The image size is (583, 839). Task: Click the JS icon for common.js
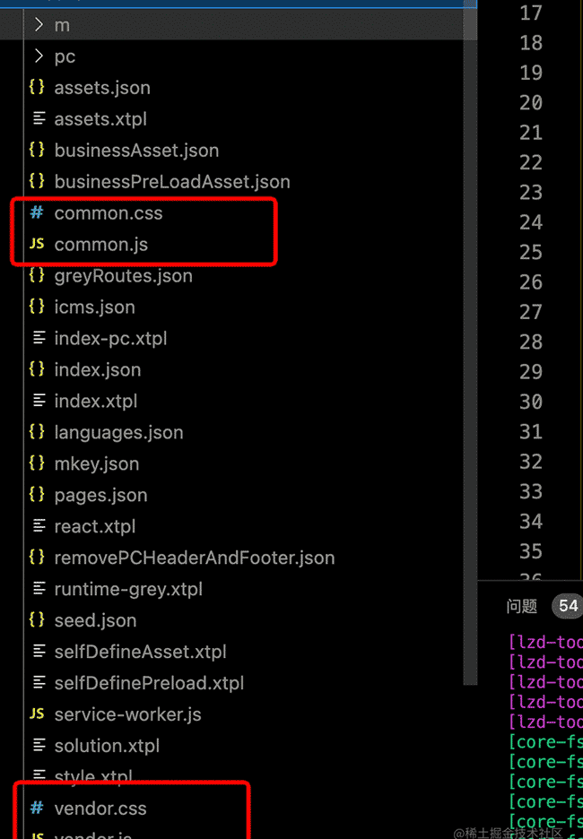pyautogui.click(x=37, y=244)
